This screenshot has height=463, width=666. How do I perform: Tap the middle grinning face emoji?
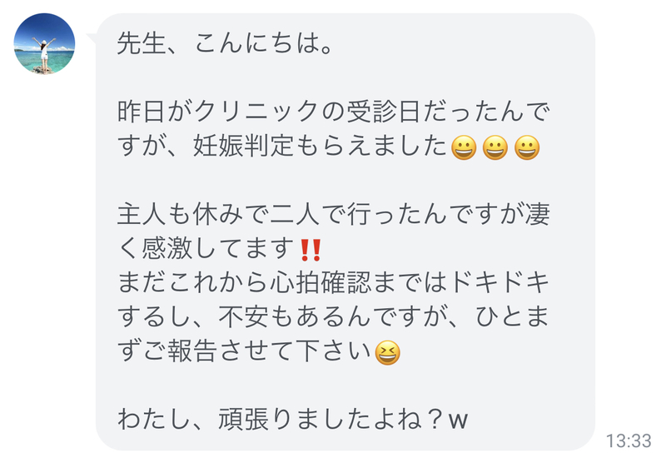pos(495,147)
